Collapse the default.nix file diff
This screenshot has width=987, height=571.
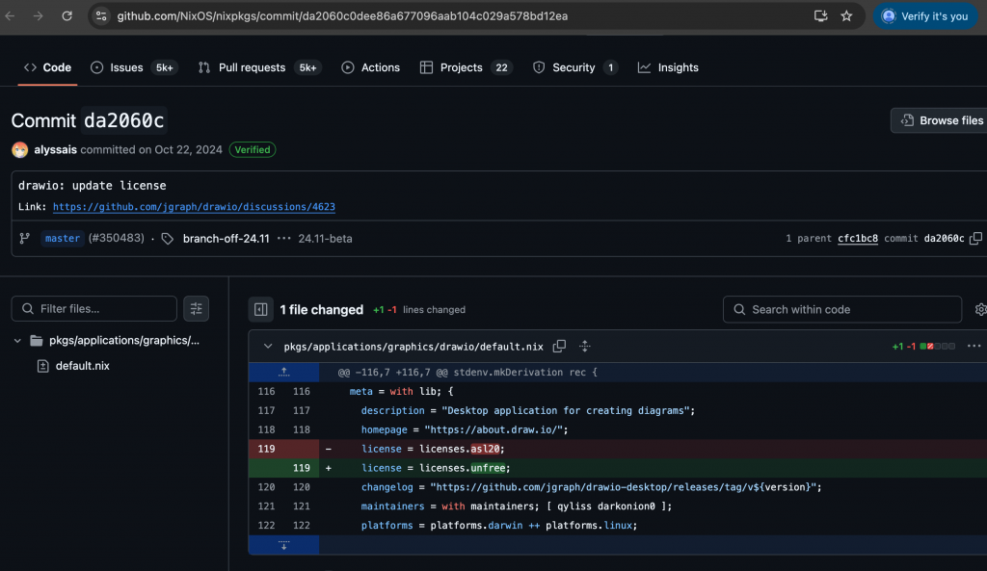tap(267, 347)
